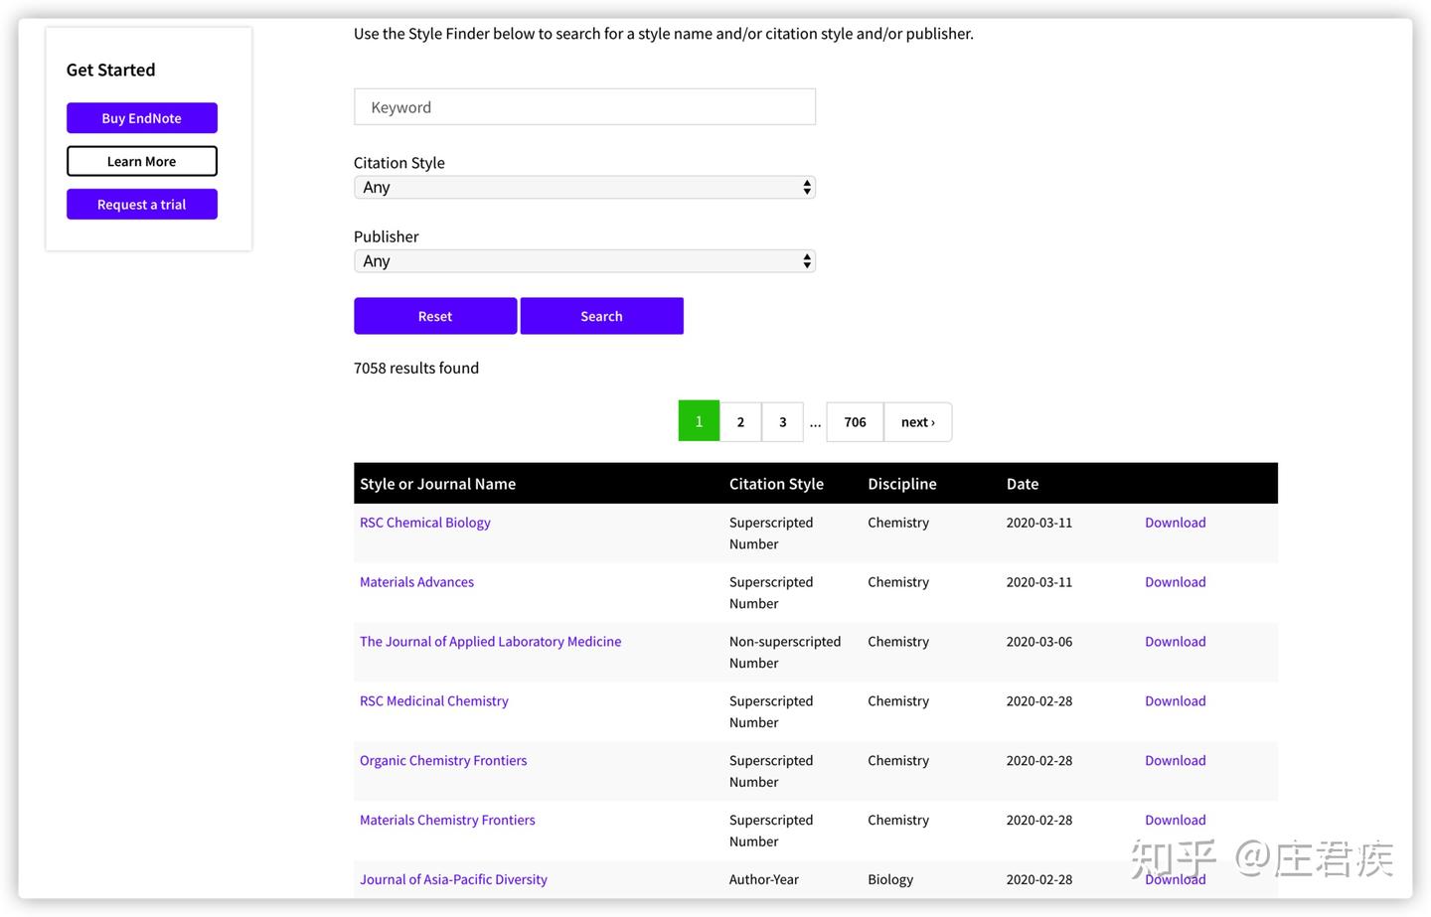Click the Buy EndNote button

[142, 118]
